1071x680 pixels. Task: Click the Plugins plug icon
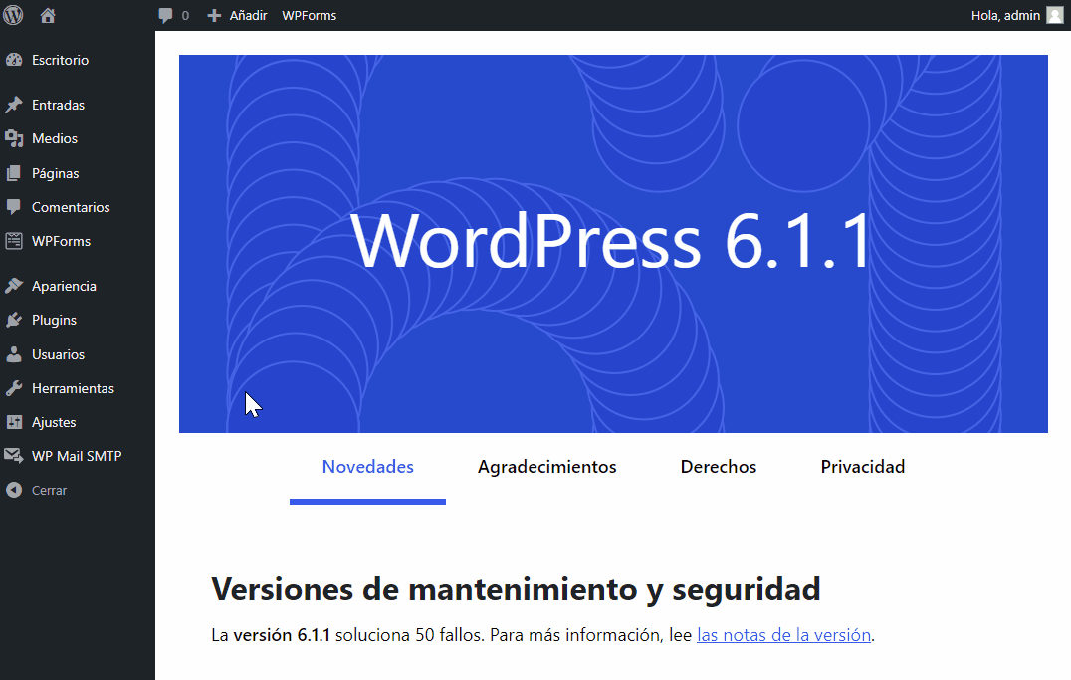click(x=14, y=320)
